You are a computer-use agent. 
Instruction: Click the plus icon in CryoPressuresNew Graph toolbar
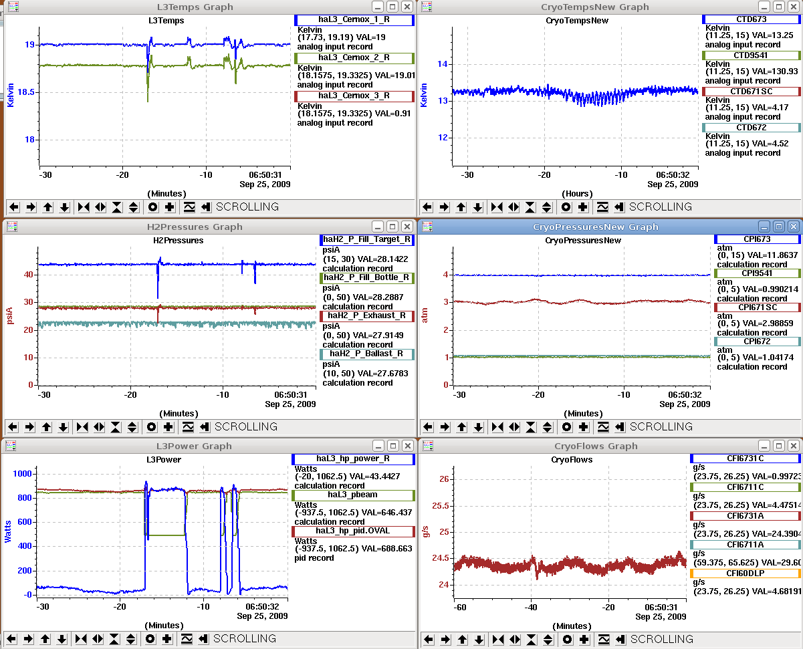583,426
